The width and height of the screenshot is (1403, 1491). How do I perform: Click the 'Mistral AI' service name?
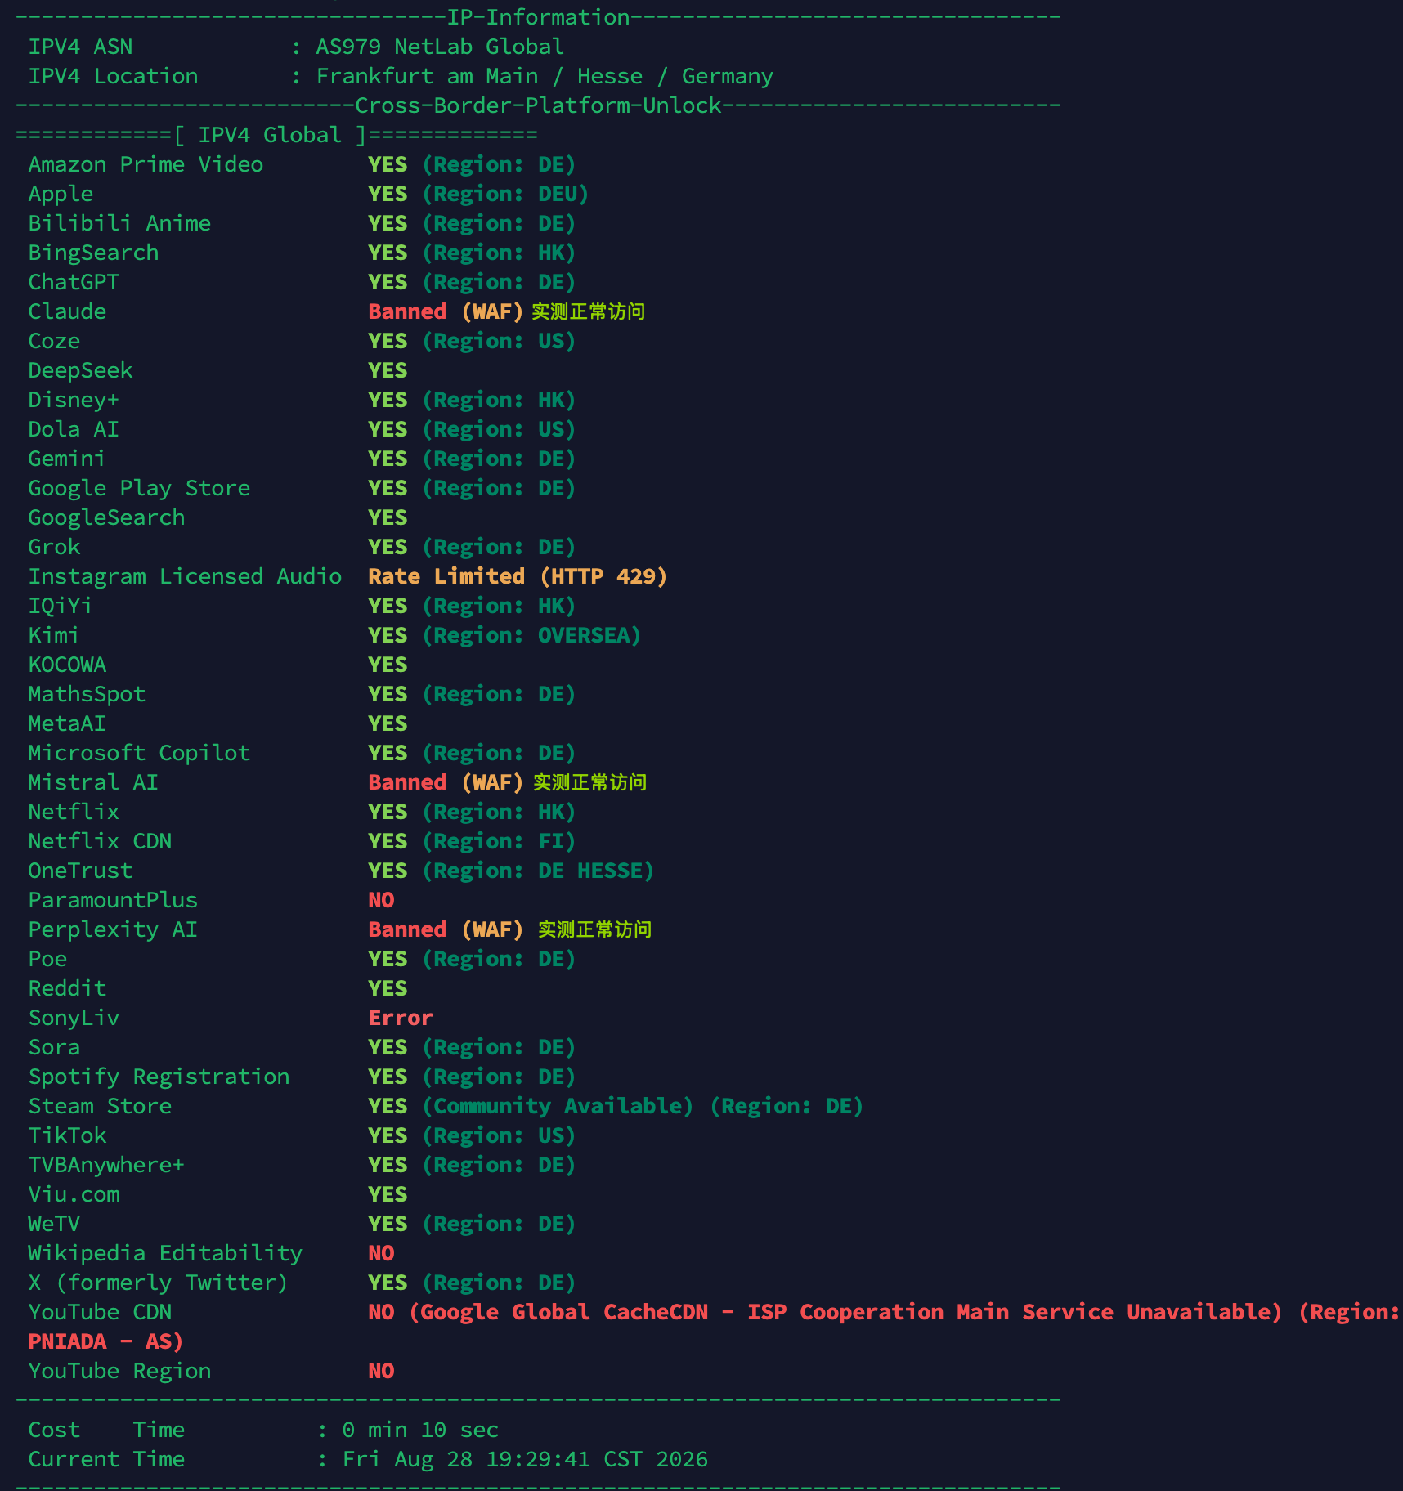[93, 782]
